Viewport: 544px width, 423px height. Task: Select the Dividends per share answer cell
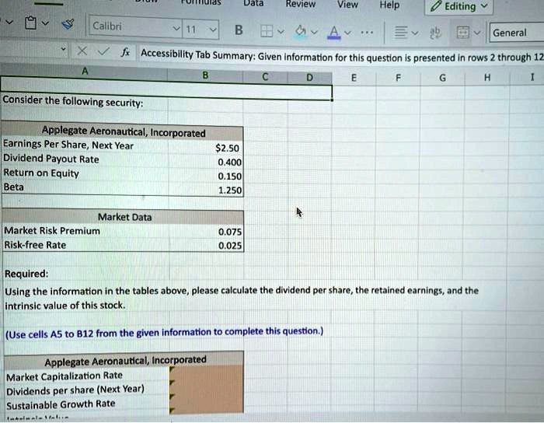point(207,388)
